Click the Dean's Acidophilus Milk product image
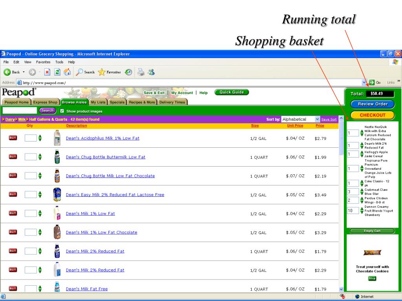Viewport: 402px width, 301px height. point(57,138)
